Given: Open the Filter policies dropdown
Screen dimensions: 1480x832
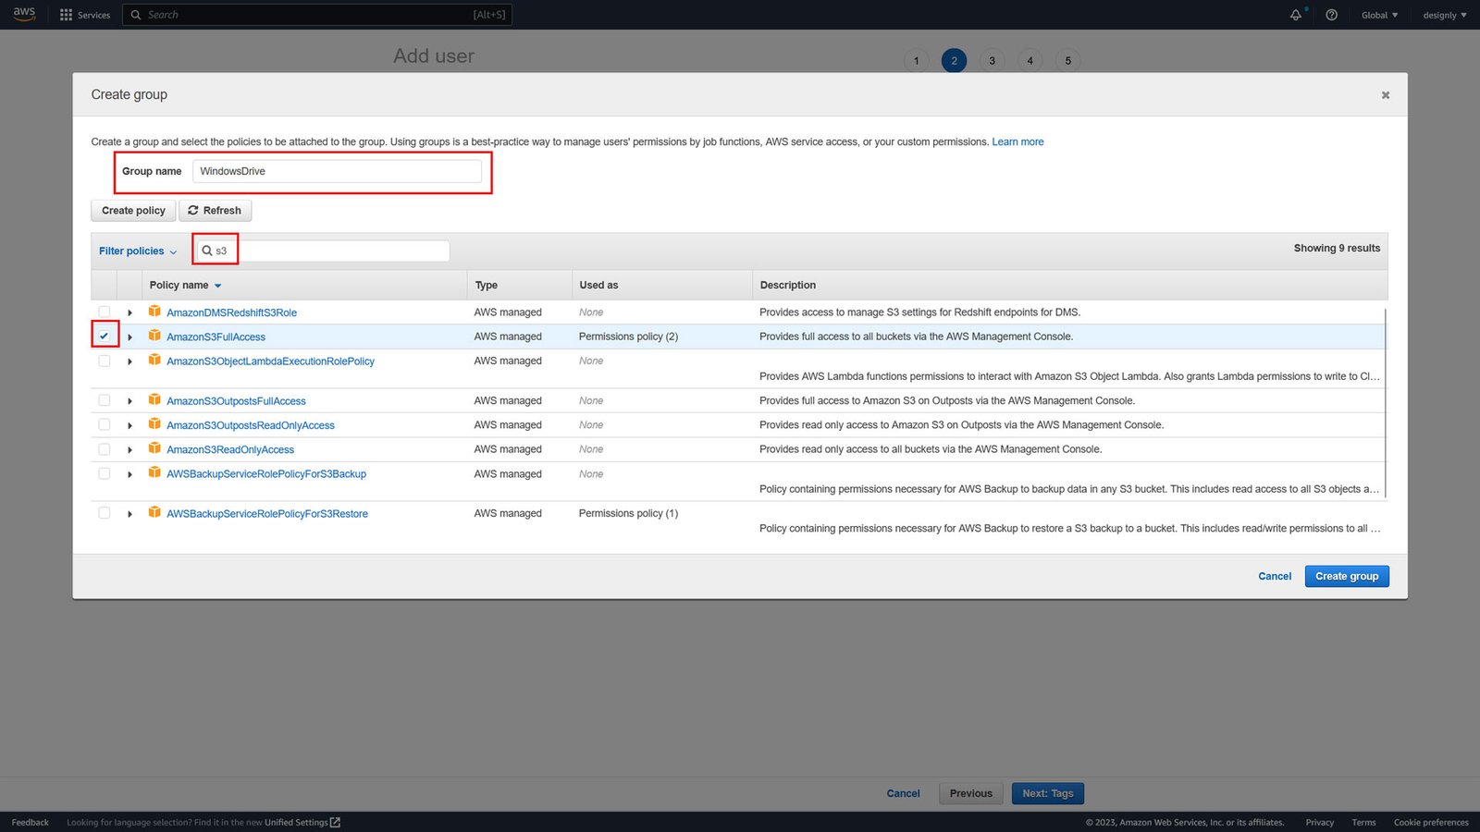Looking at the screenshot, I should 137,251.
